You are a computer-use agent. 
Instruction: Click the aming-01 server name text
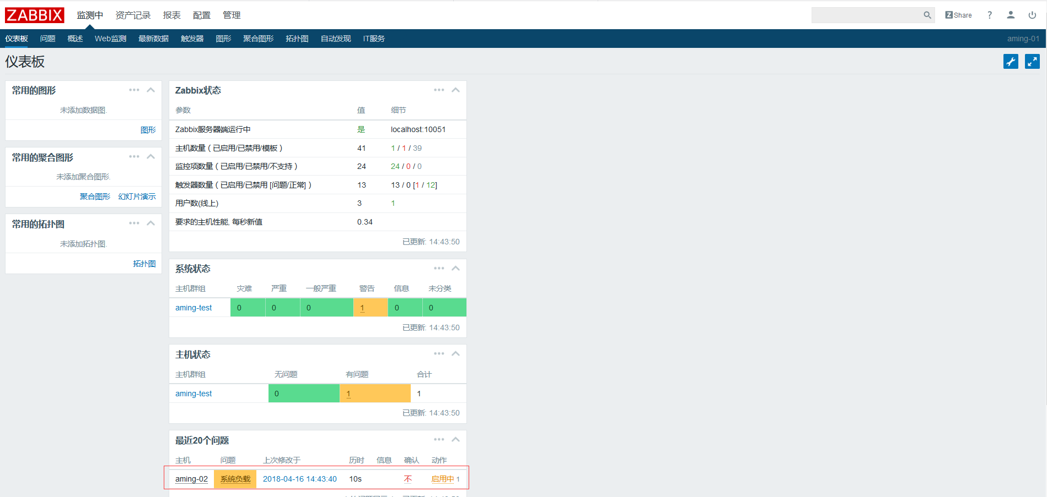click(x=1023, y=39)
